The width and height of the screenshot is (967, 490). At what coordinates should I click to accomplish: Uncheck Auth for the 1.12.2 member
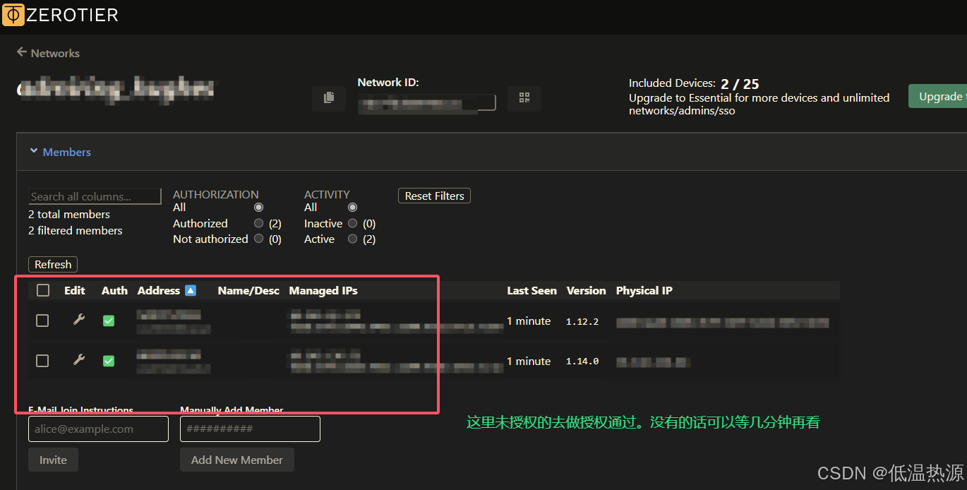point(108,321)
